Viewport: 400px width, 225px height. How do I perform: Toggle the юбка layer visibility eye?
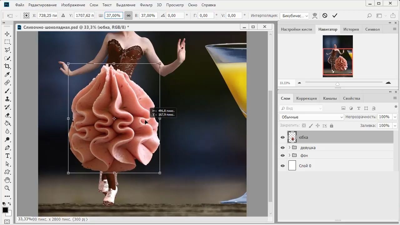(282, 137)
